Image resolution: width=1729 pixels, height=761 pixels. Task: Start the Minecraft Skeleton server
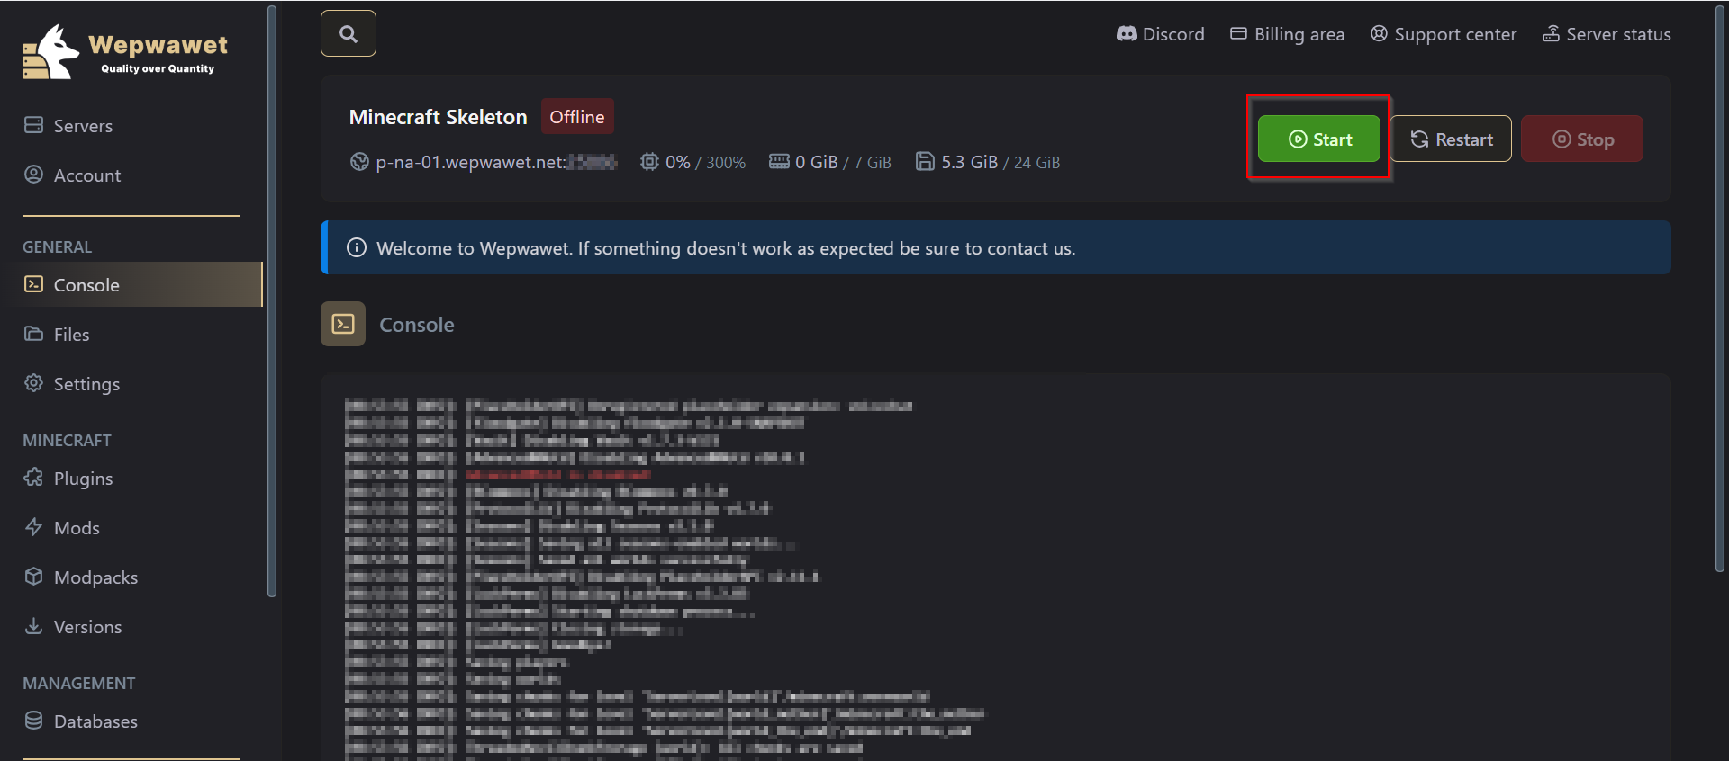(x=1319, y=139)
